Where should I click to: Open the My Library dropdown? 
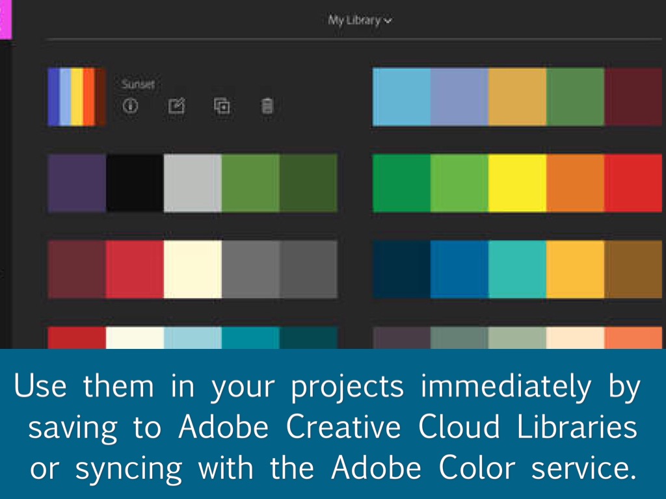(x=360, y=20)
